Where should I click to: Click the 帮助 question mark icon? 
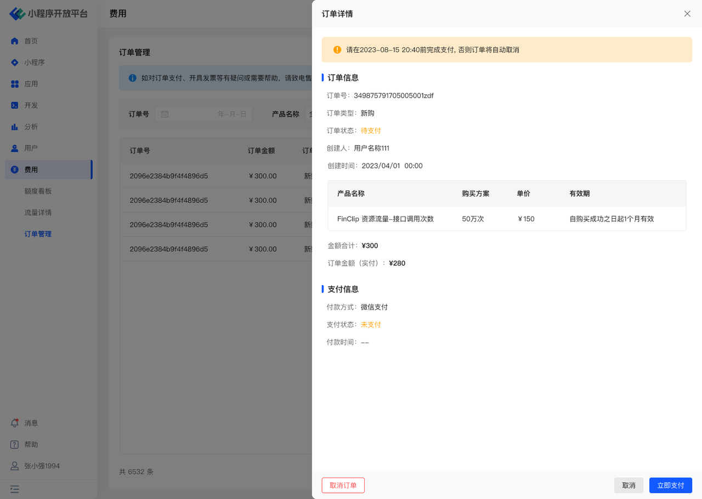tap(15, 444)
